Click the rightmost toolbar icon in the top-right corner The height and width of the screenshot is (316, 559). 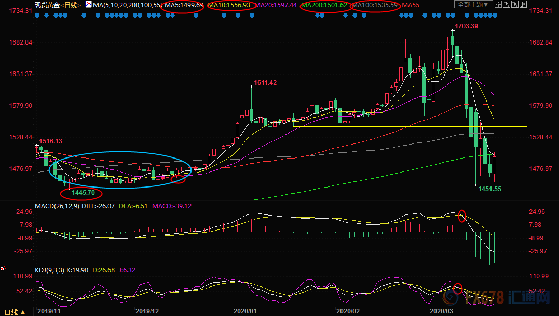pos(524,5)
